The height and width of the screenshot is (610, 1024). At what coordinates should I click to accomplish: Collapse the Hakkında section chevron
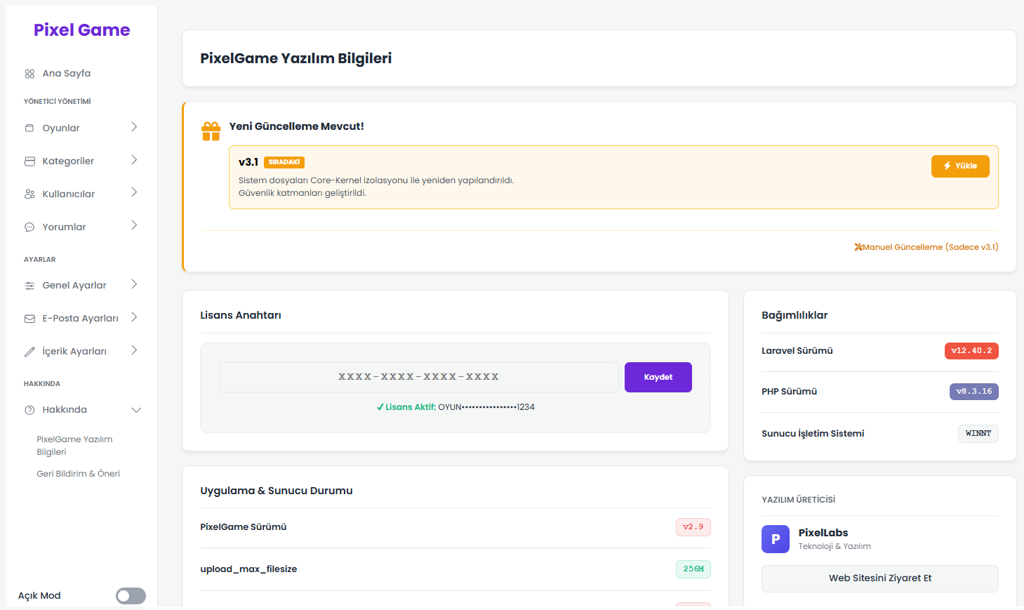(x=136, y=410)
